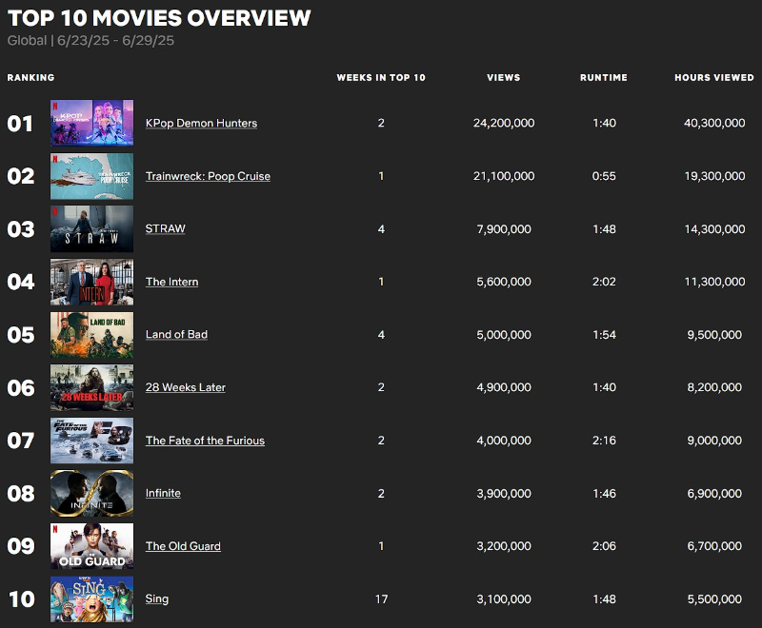Select the 11,300,000 hours viewed value
This screenshot has width=762, height=628.
[x=714, y=282]
